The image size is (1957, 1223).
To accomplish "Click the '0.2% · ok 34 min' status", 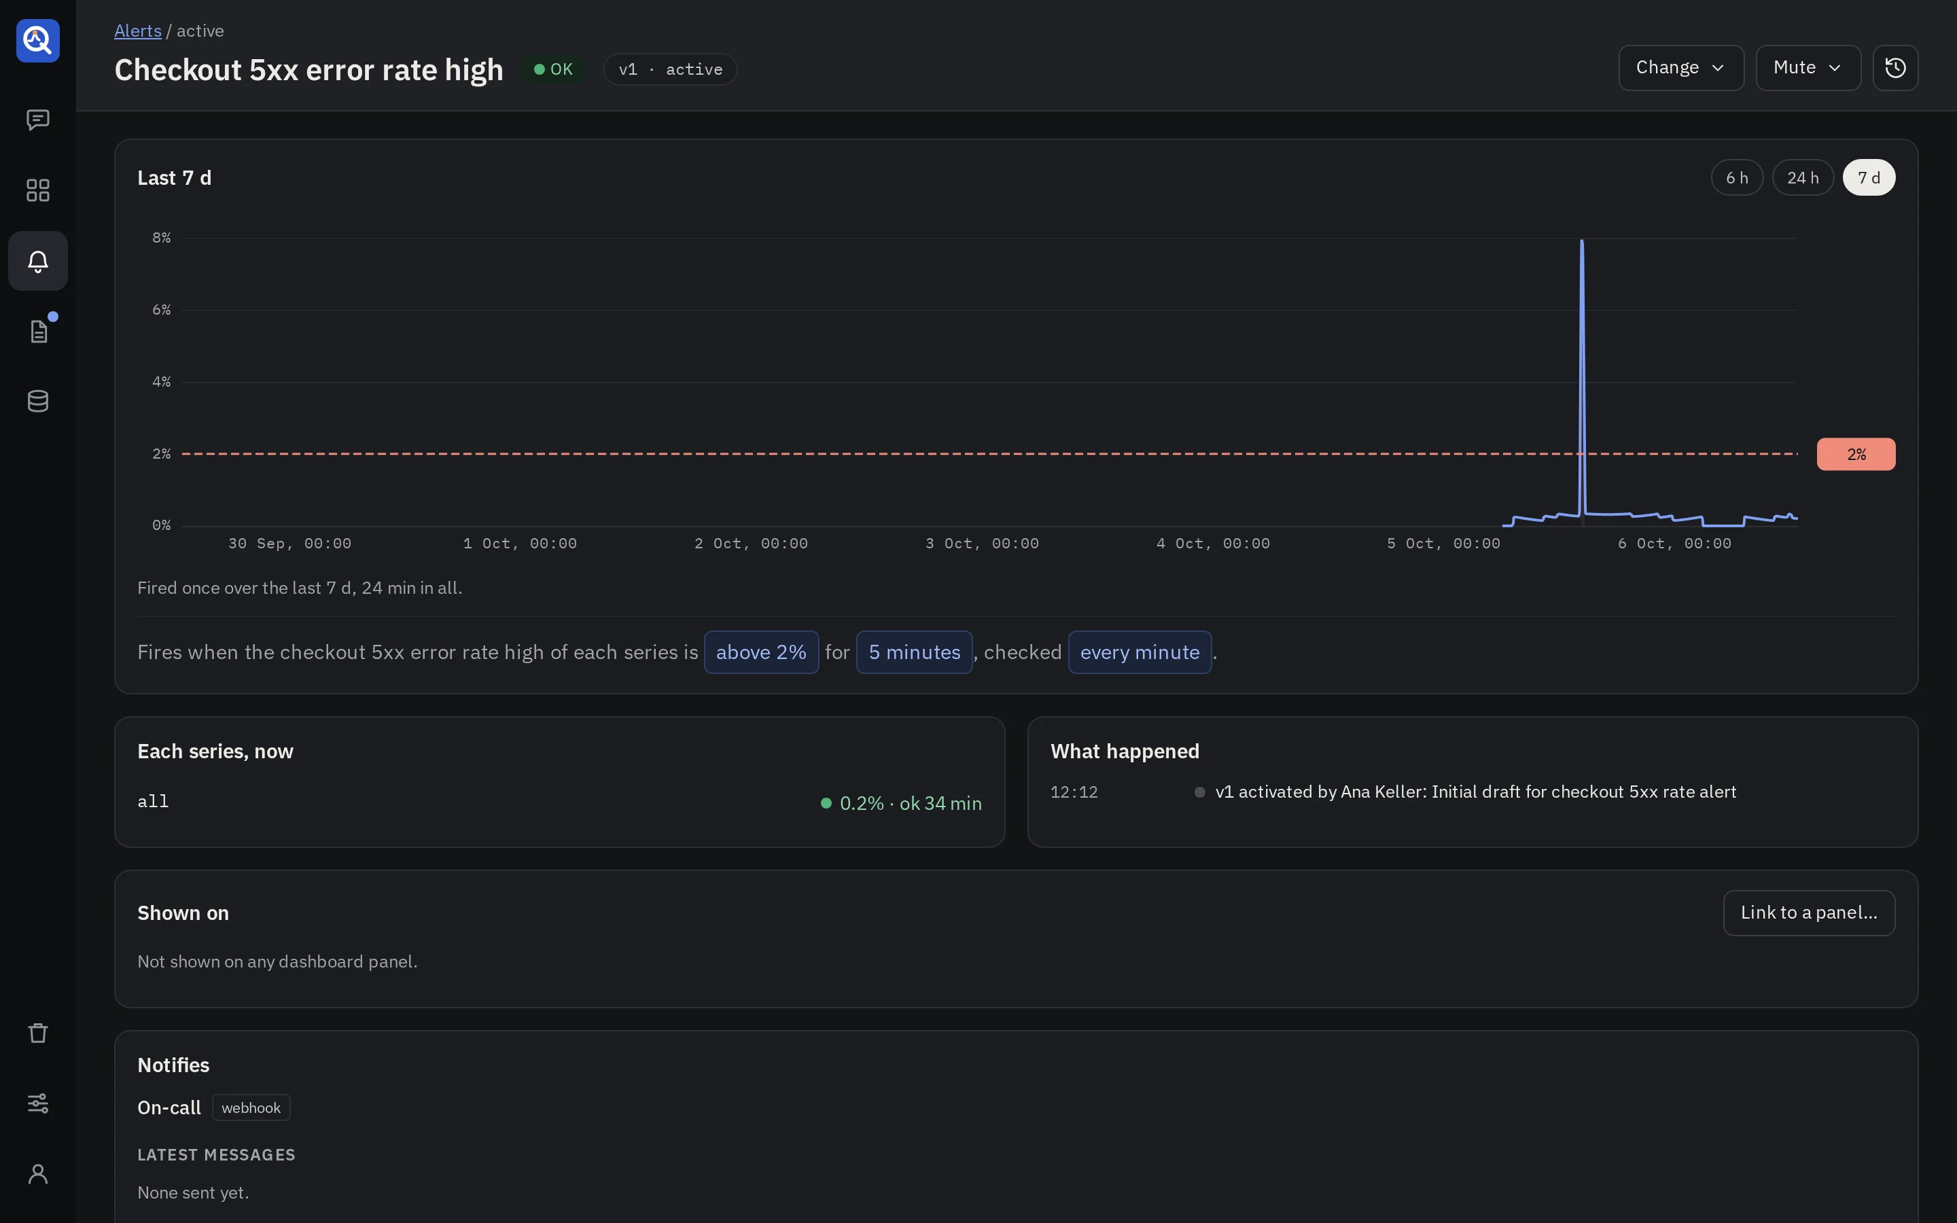I will tap(901, 803).
